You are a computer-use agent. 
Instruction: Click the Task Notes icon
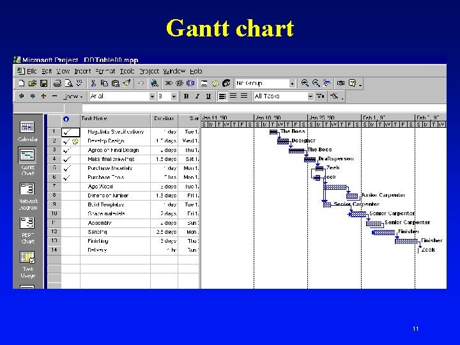tap(215, 83)
